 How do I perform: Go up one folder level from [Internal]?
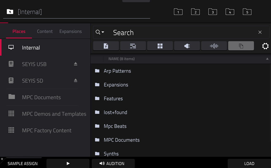(10, 12)
